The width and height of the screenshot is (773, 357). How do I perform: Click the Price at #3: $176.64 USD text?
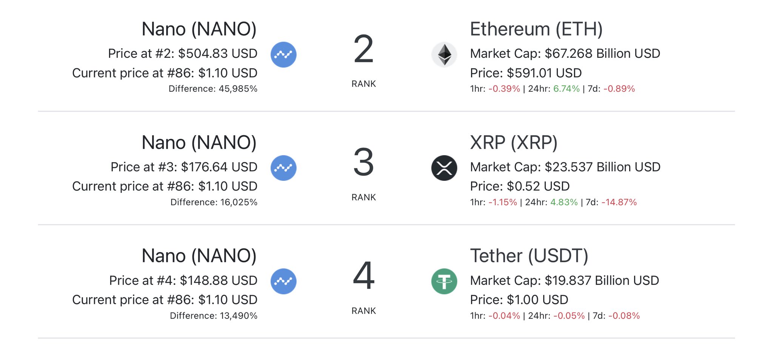184,167
